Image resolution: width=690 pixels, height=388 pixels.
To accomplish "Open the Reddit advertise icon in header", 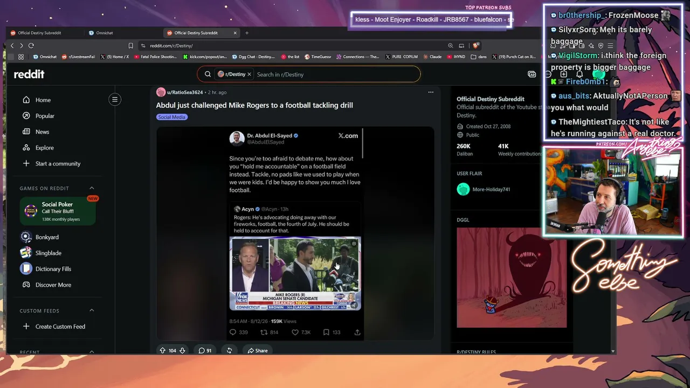I will (x=532, y=74).
